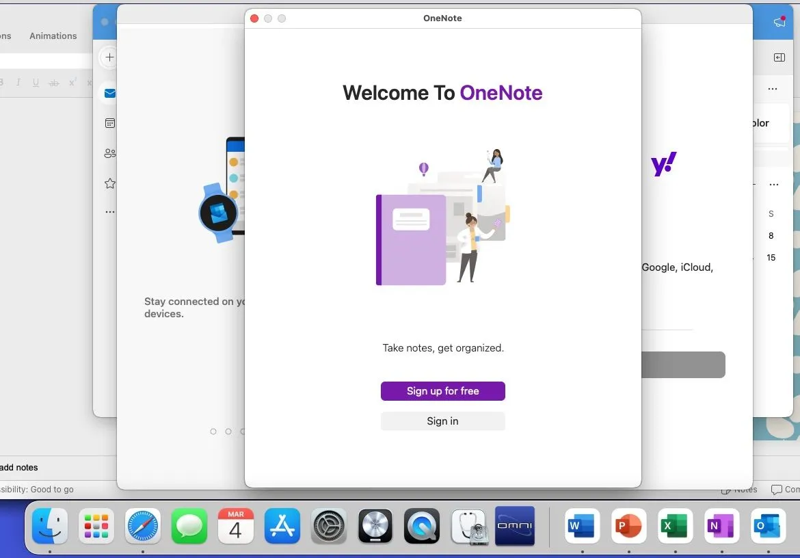The image size is (800, 558).
Task: Select the first onboarding page dot
Action: pyautogui.click(x=213, y=431)
